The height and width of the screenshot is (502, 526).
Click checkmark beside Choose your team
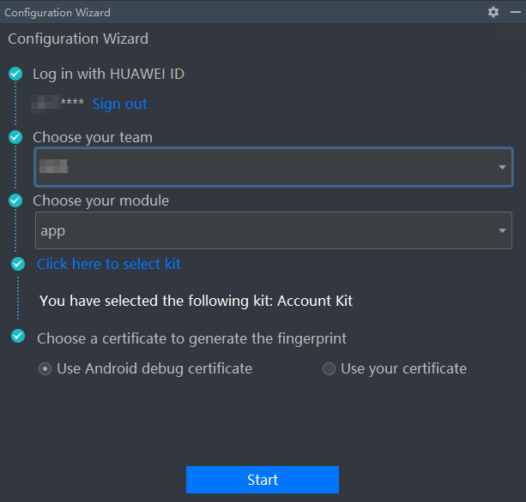[x=15, y=137]
